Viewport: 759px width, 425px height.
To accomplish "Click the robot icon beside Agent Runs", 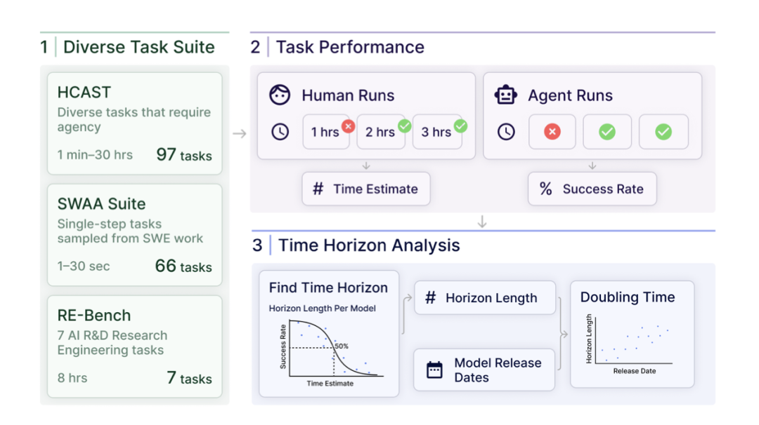I will point(505,95).
